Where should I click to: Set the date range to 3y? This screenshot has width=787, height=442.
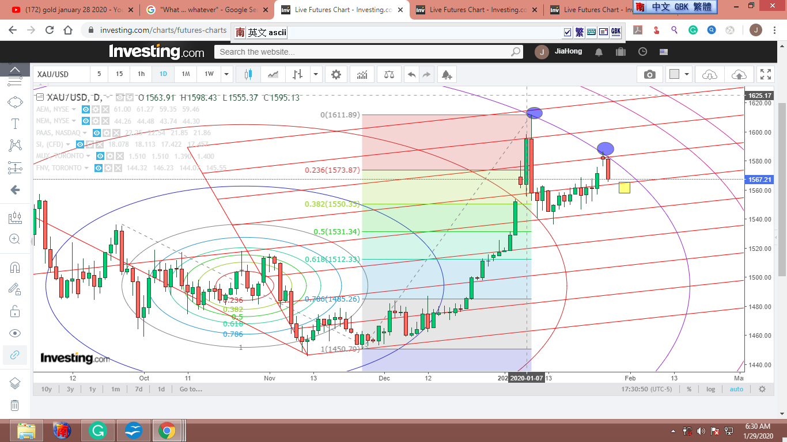click(x=70, y=389)
